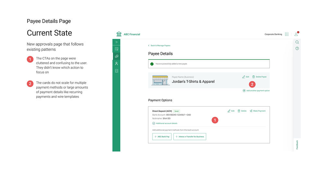Image resolution: width=318 pixels, height=178 pixels.
Task: Click the 'cards do not scale' note
Action: 62,89
